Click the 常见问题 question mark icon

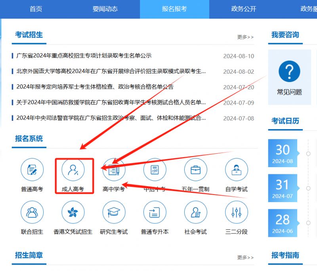[289, 71]
